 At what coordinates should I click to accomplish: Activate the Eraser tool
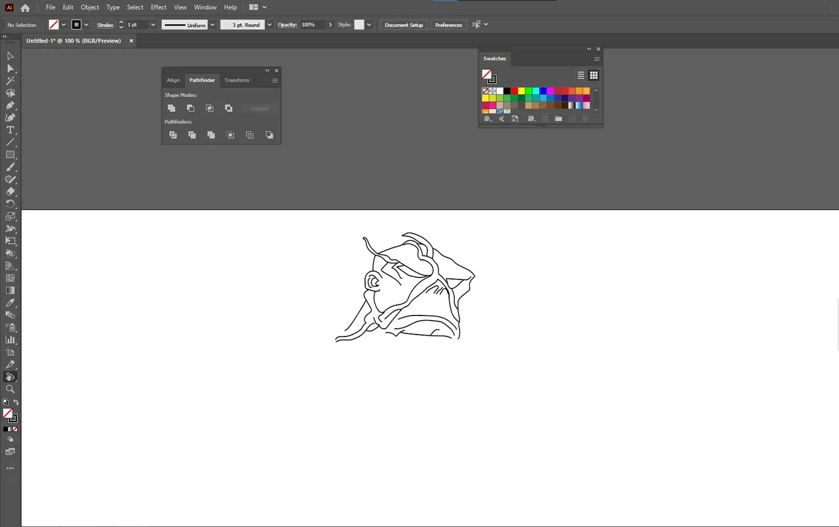coord(10,192)
